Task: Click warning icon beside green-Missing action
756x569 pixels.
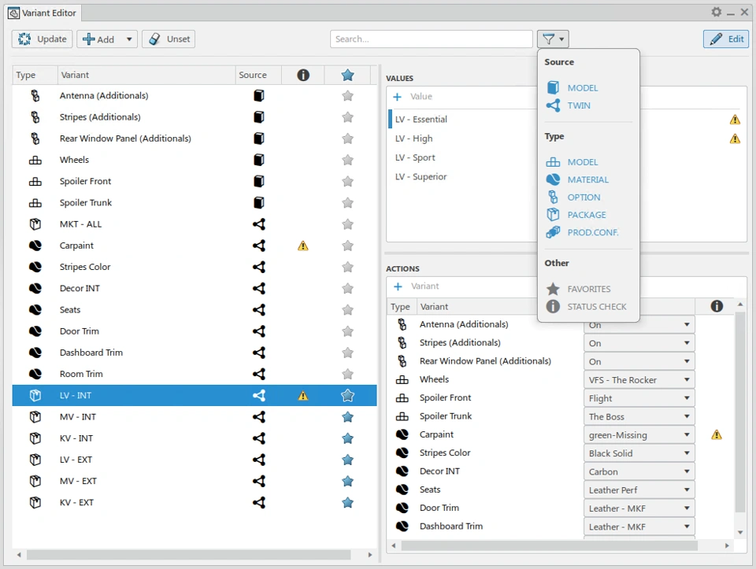Action: click(x=717, y=435)
